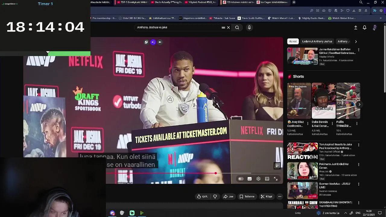Image resolution: width=386 pixels, height=217 pixels.
Task: Switch to the Ice Cagen lehdistötilaisuus tab
Action: click(272, 2)
